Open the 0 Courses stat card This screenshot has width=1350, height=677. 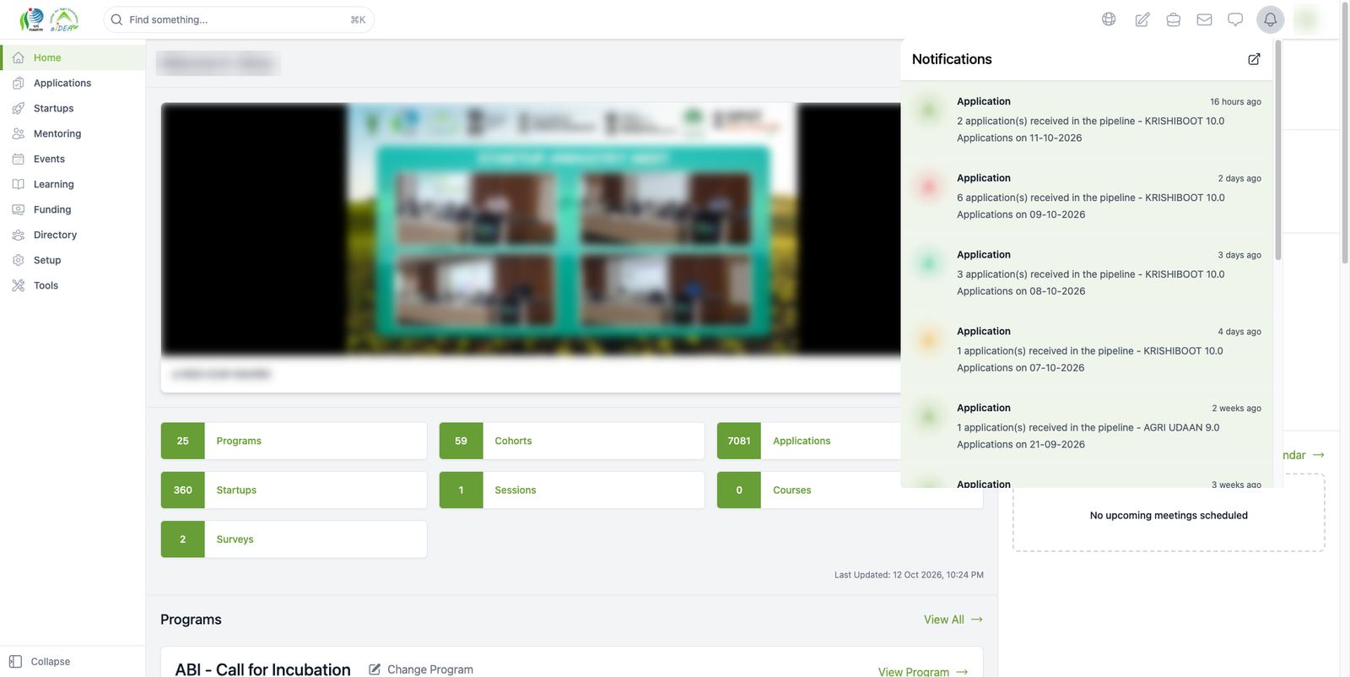[850, 490]
